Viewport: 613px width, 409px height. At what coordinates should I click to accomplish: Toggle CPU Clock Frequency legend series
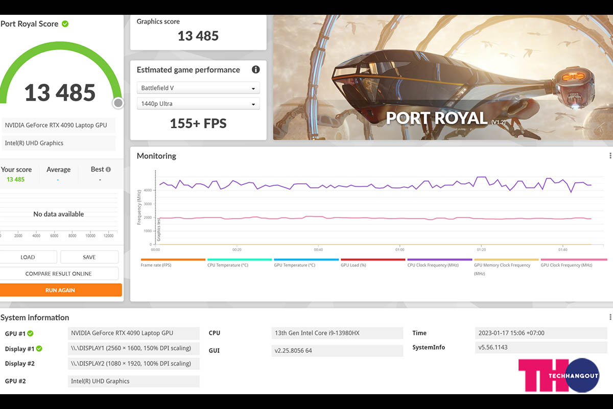coord(440,263)
